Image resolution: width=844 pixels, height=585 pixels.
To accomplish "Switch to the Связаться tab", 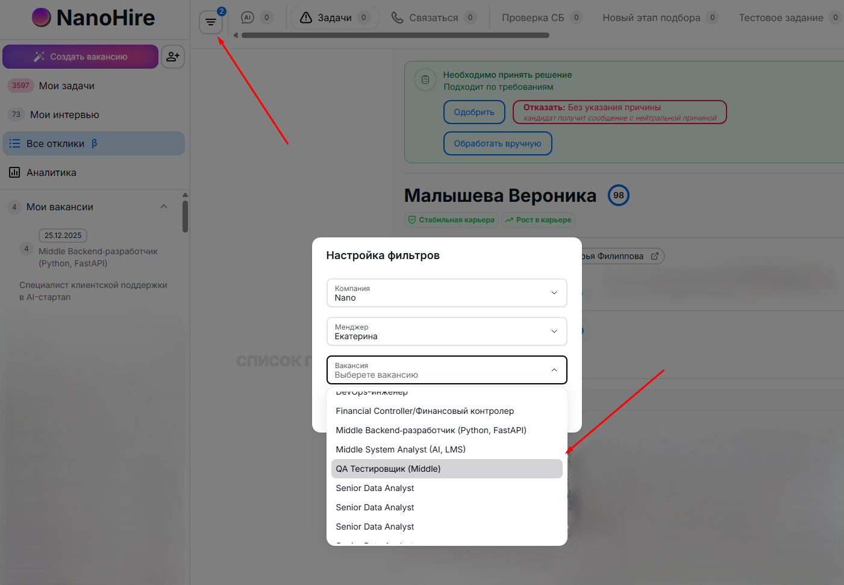I will (434, 17).
